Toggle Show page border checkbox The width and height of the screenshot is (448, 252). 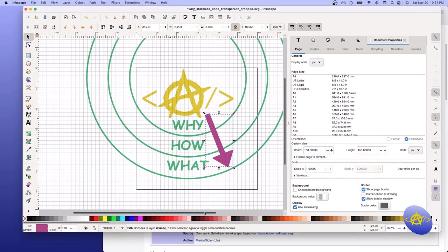363,189
